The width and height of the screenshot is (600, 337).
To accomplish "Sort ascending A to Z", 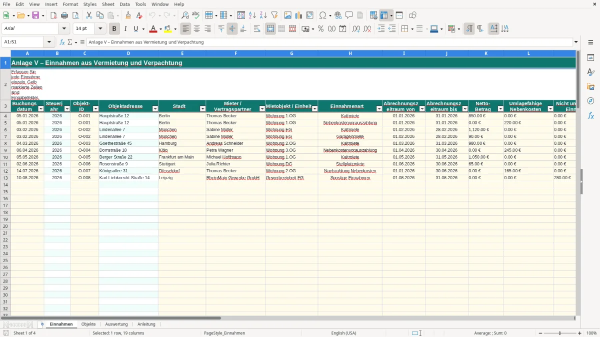I will 252,15.
